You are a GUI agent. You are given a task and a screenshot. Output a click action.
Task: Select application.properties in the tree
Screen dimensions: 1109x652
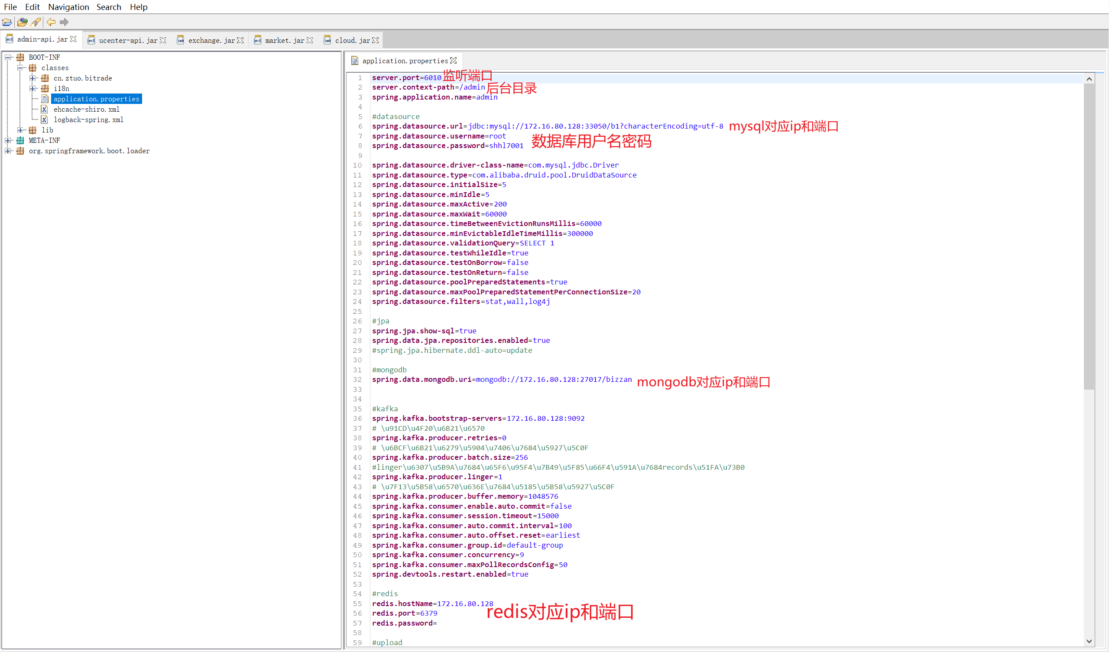[96, 99]
